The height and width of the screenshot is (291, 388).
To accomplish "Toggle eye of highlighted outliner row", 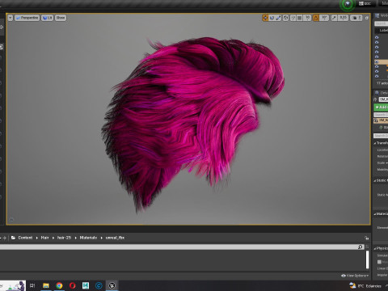I will (x=377, y=62).
